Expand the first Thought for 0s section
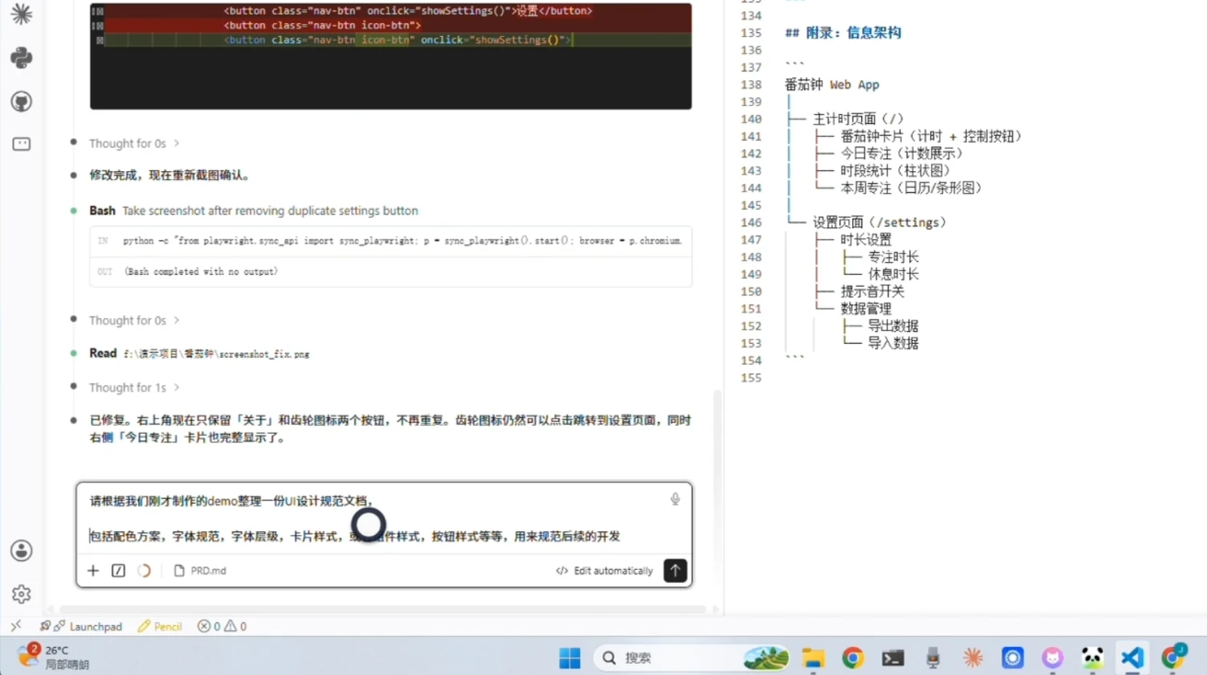 pyautogui.click(x=134, y=143)
